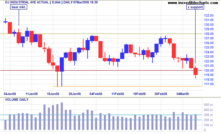Open the www.incrediblecharts.com link
Screen dimensions: 221x134
coord(193,2)
